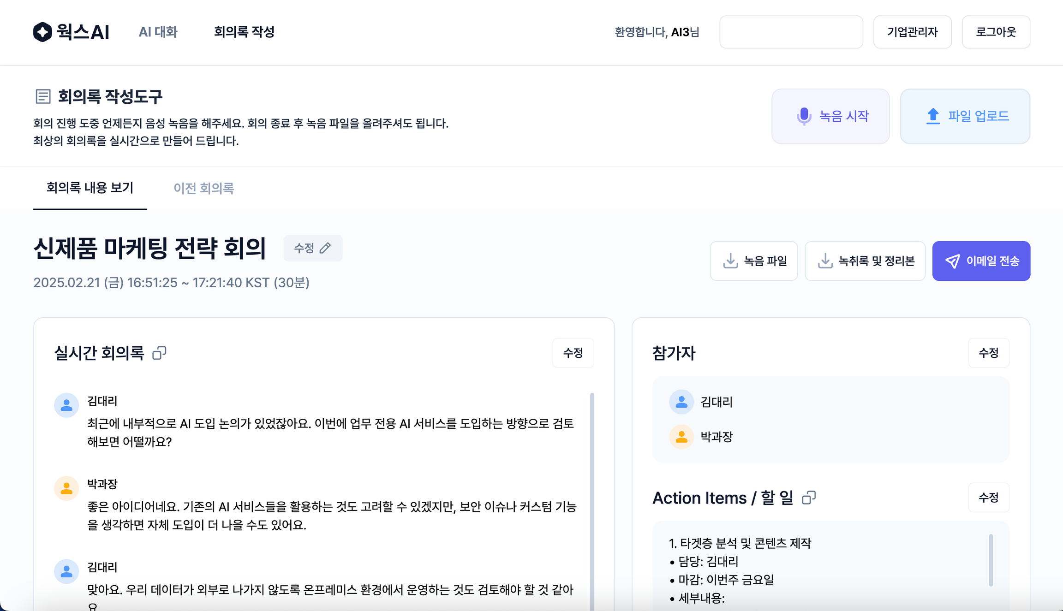
Task: Select the 회의록 내용 보기 tab
Action: (90, 188)
